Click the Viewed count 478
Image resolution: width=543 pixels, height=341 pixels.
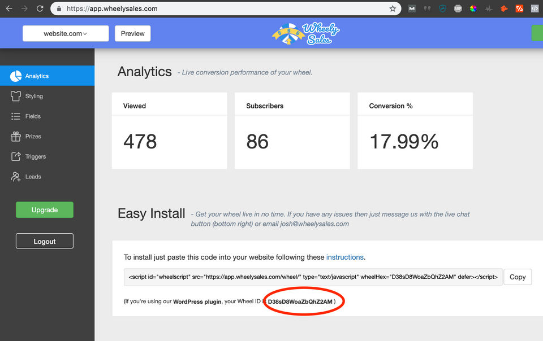point(140,142)
